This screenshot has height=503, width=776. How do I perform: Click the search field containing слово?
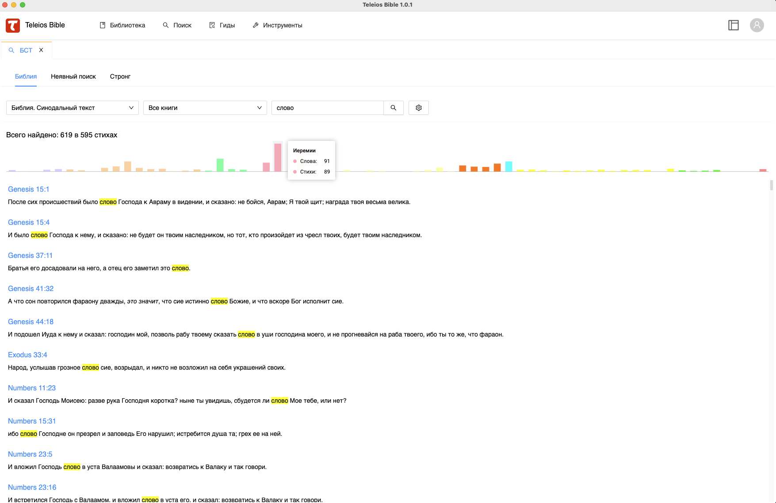(327, 108)
